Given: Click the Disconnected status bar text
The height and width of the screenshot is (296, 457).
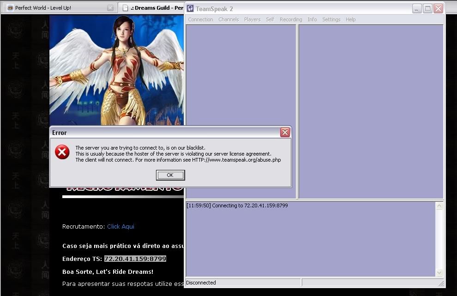Looking at the screenshot, I should 201,283.
